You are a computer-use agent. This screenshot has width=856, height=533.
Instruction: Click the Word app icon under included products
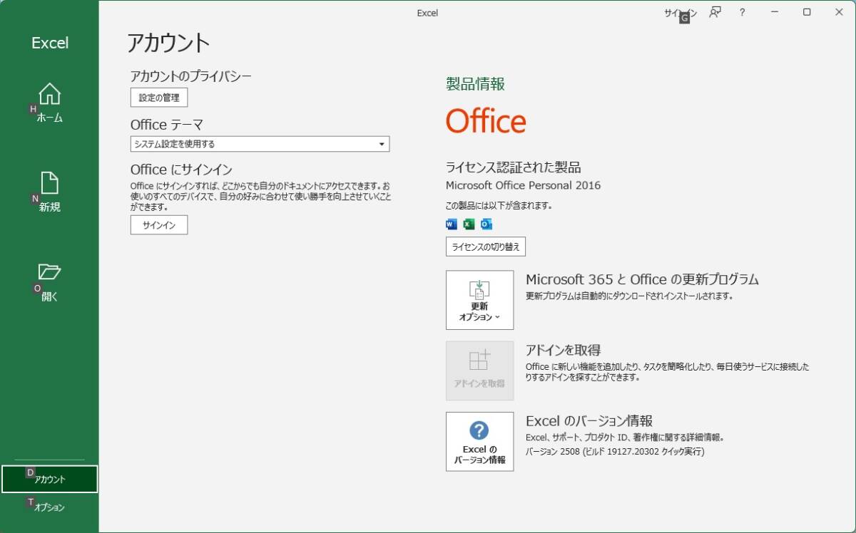451,224
